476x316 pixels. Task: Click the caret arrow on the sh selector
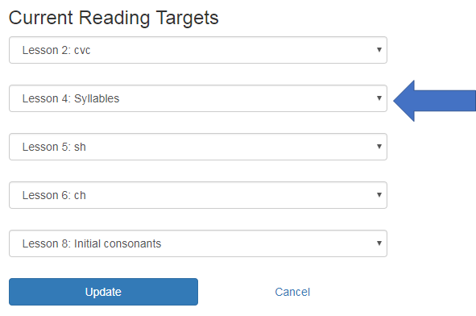click(379, 146)
